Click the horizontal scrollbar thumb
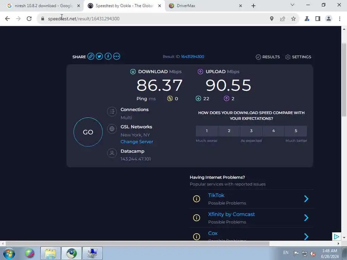Viewport: 347px width, 260px height. tap(137, 244)
